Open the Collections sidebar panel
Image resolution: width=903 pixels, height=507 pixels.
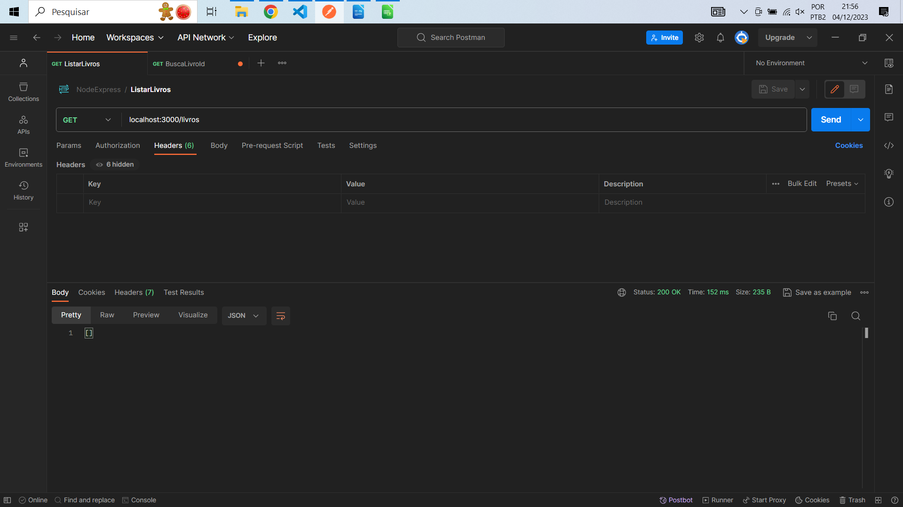pos(24,92)
